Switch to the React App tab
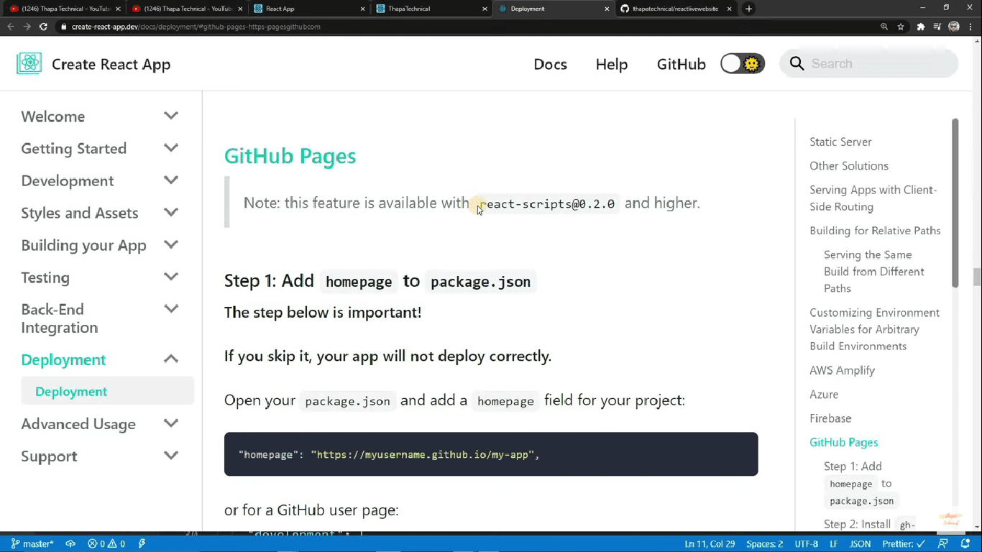 pos(309,9)
